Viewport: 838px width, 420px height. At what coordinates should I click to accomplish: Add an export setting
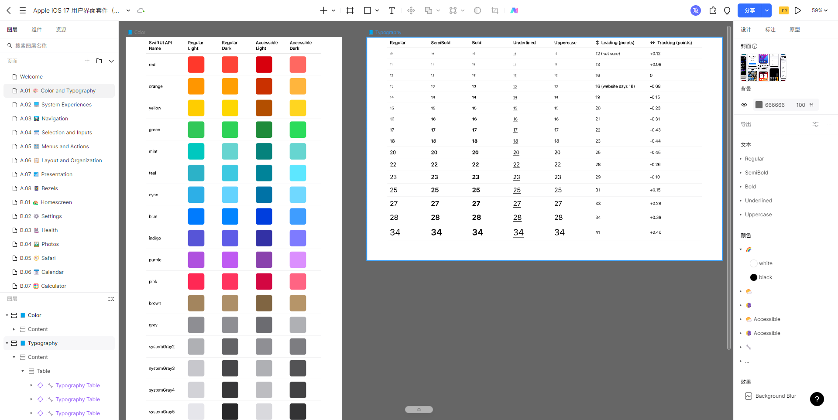click(829, 124)
